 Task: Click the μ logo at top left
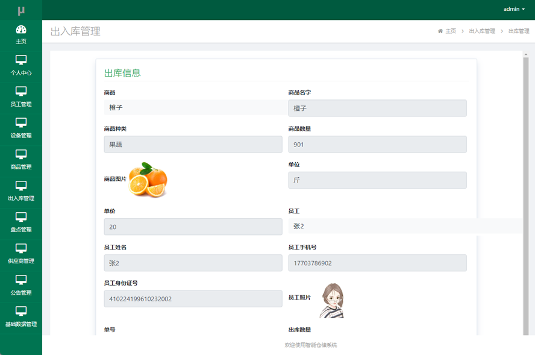tap(21, 10)
